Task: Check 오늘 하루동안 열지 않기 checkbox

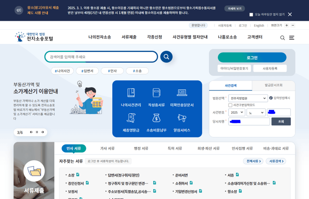Action: [251, 15]
